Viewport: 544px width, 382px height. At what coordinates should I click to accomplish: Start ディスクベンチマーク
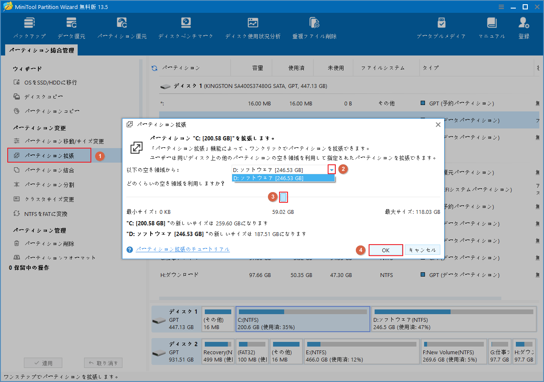(185, 27)
